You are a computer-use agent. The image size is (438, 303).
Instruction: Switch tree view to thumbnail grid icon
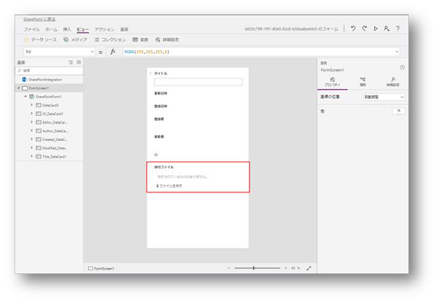(79, 63)
